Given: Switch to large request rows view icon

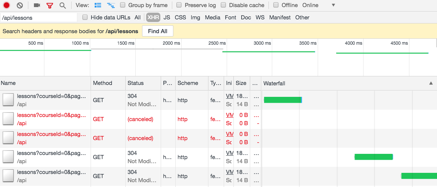Looking at the screenshot, I should [98, 5].
